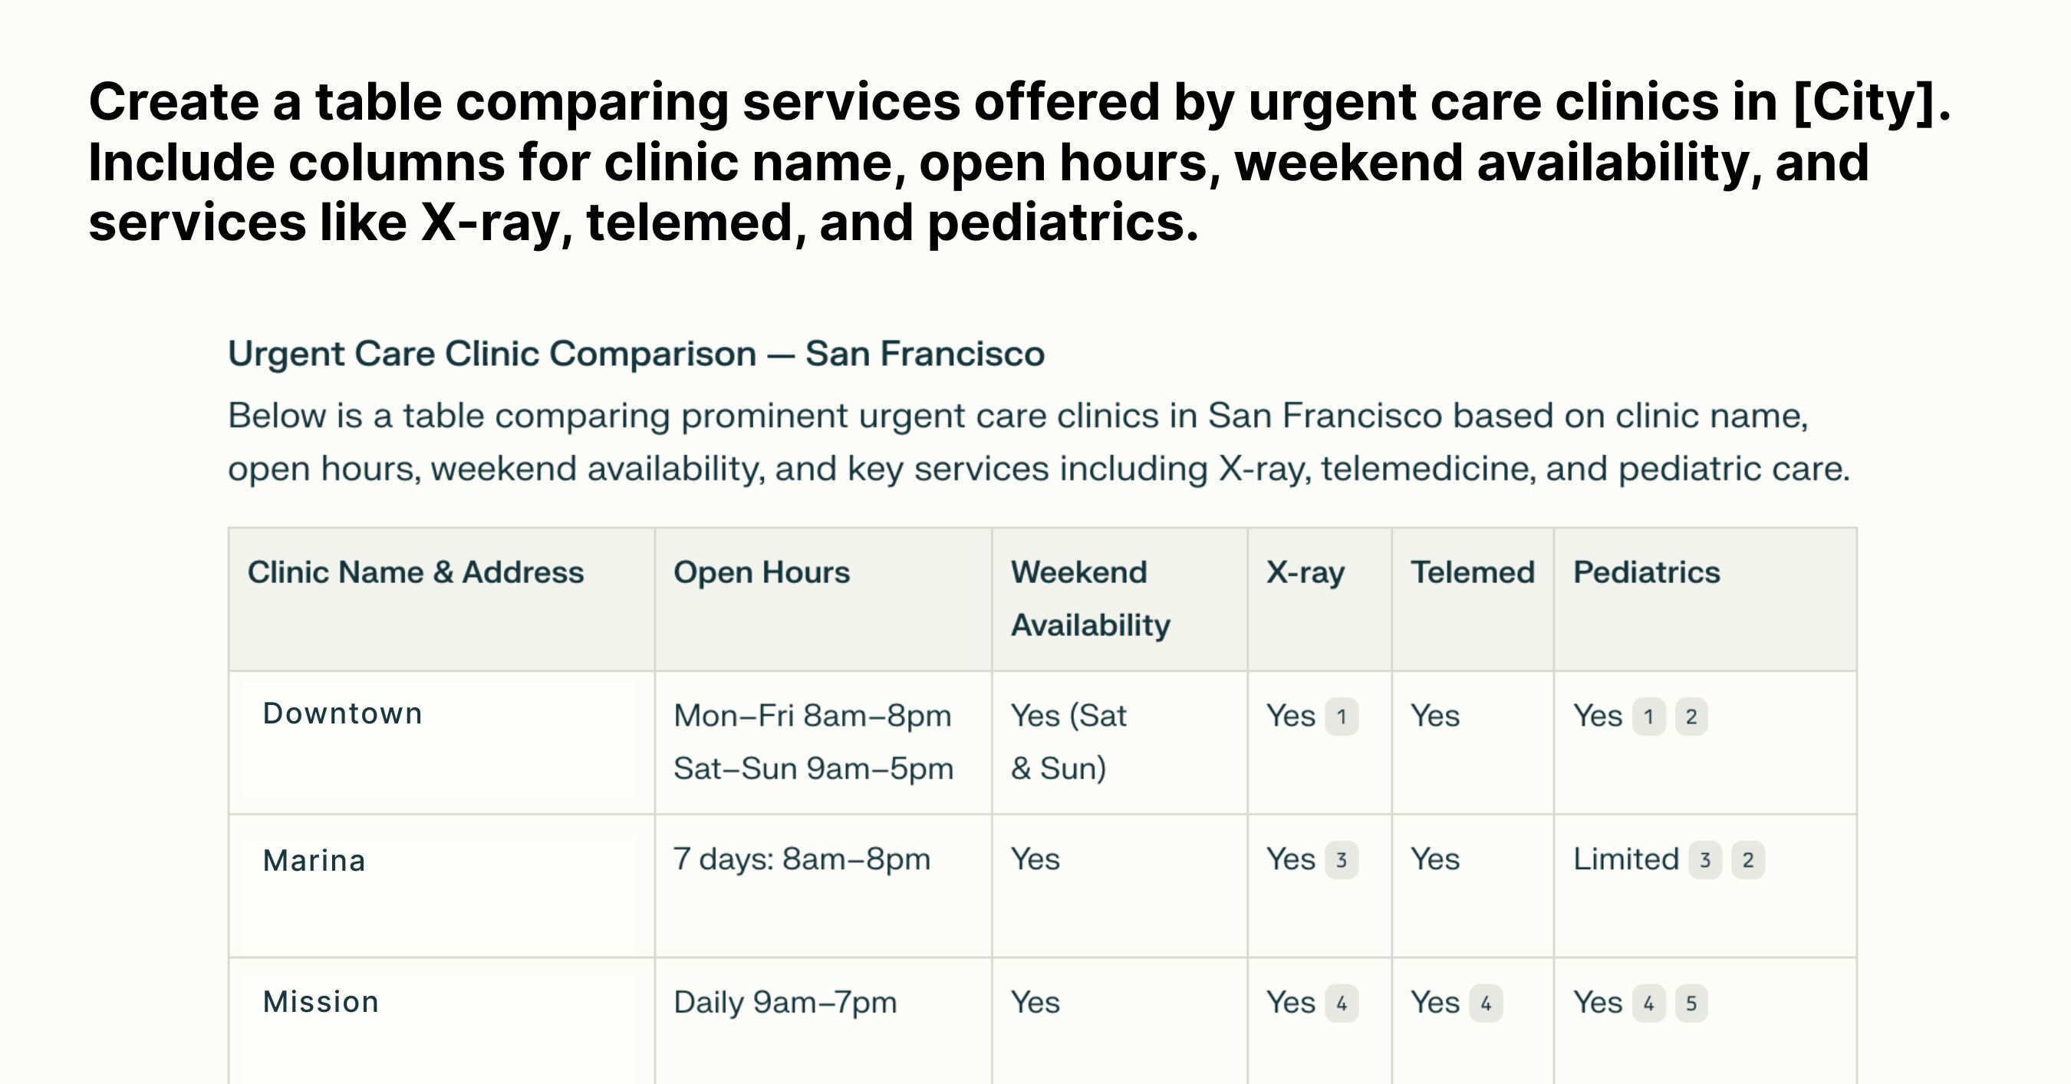Open citation 4 in Mission Telemed cell

1486,1003
